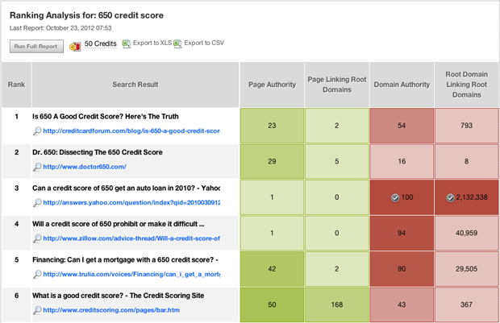Click the credits coin icon
The height and width of the screenshot is (323, 500).
[75, 47]
